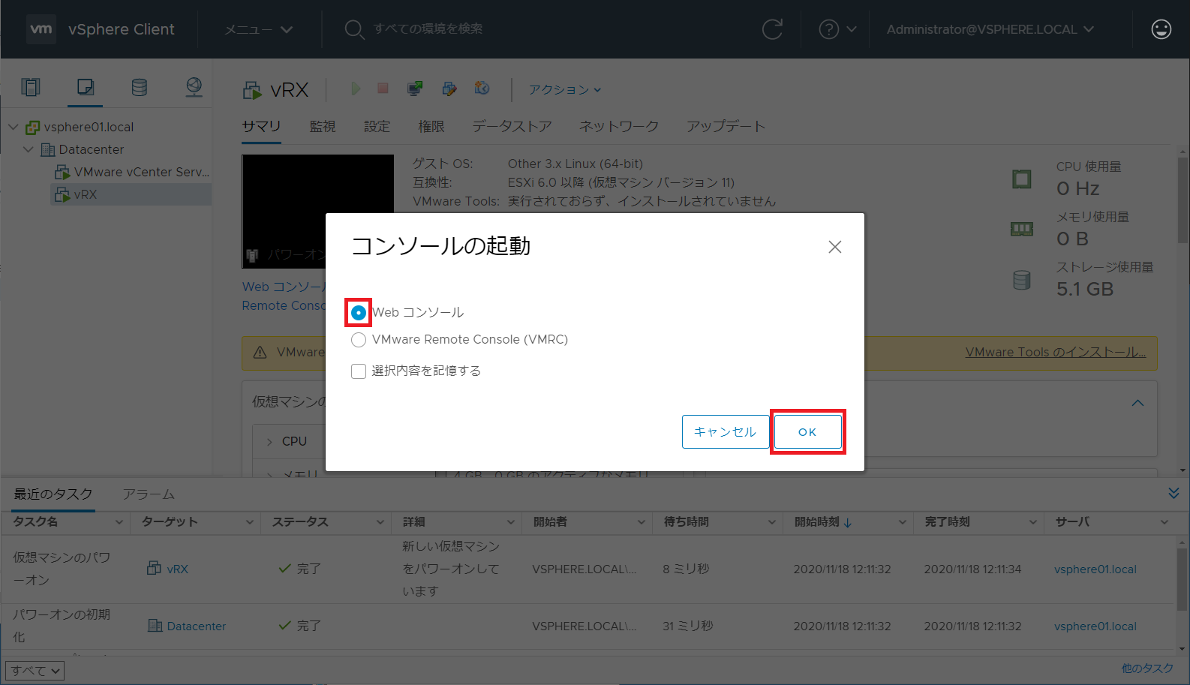Screen dimensions: 1190x685
Task: Switch to the 権限 tab
Action: [431, 126]
